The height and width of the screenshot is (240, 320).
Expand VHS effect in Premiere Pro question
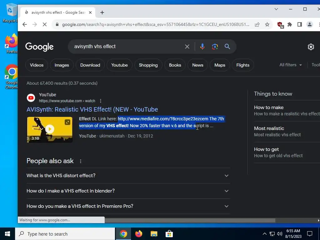point(128,206)
